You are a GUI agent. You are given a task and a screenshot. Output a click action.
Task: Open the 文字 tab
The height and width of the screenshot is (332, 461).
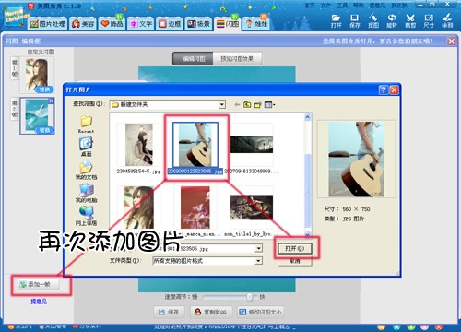[141, 24]
